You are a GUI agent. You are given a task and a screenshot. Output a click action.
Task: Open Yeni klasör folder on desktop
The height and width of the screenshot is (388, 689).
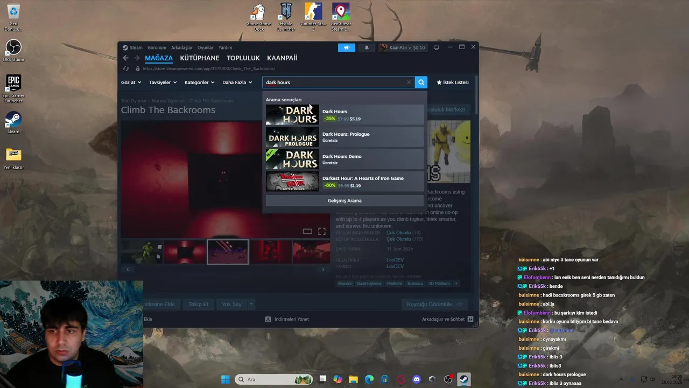coord(13,158)
